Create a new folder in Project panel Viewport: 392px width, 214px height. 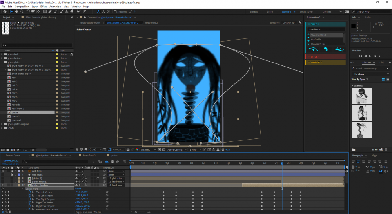pyautogui.click(x=8, y=150)
